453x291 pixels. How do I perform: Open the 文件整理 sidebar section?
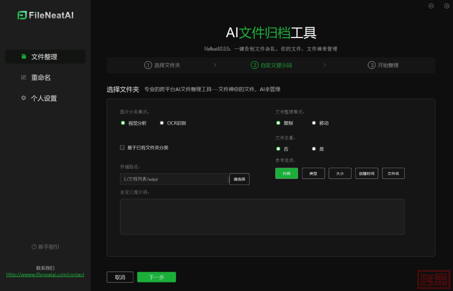45,57
